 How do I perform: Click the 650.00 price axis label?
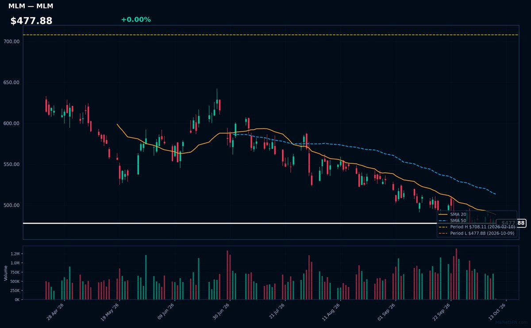[12, 83]
